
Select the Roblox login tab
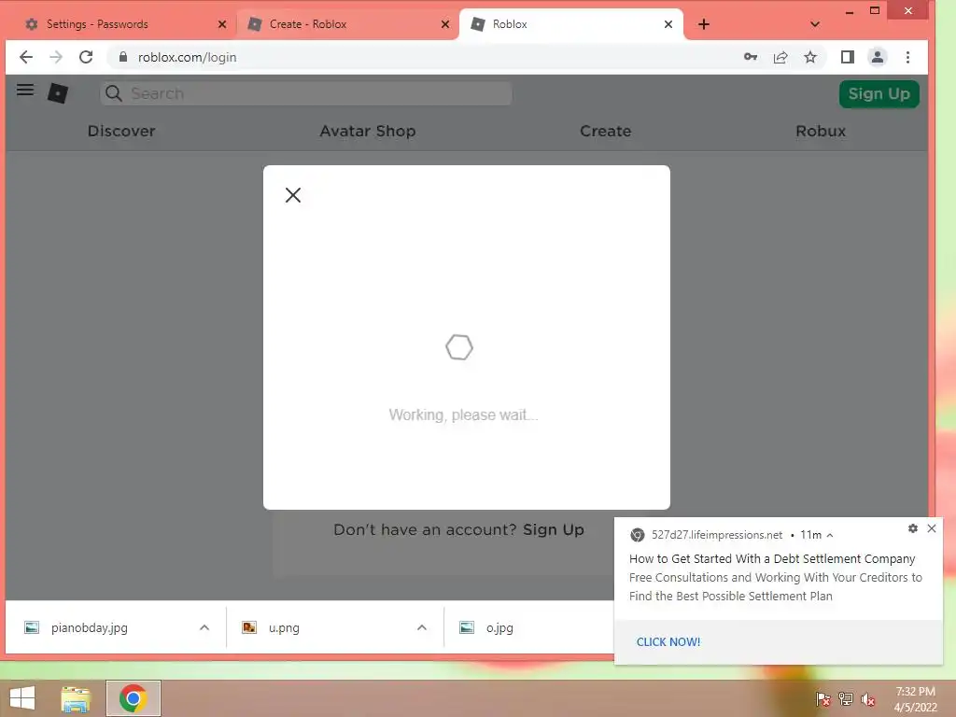click(x=570, y=24)
